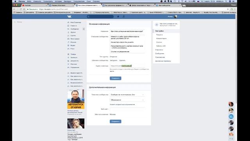Save the additional information section
This screenshot has height=141, width=250.
(116, 121)
